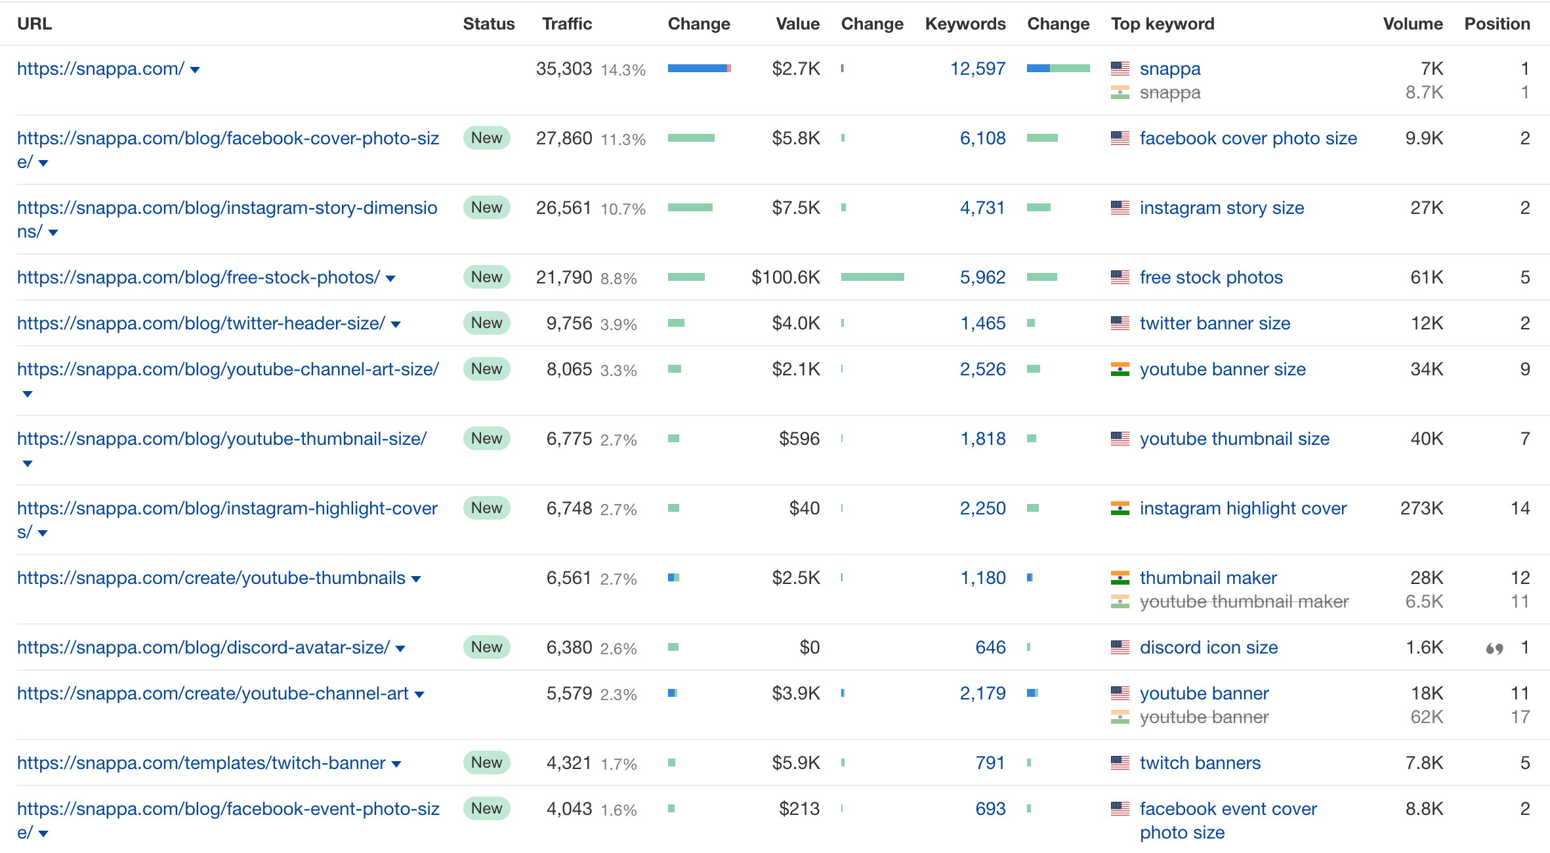Viewport: 1550px width, 853px height.
Task: Click value change bar for free-stock-photos row
Action: pos(873,277)
